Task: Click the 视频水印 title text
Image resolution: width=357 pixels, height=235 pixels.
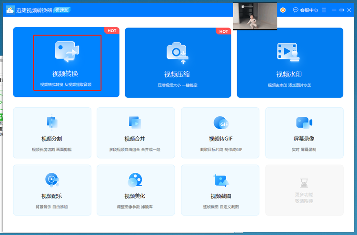Action: click(x=289, y=74)
